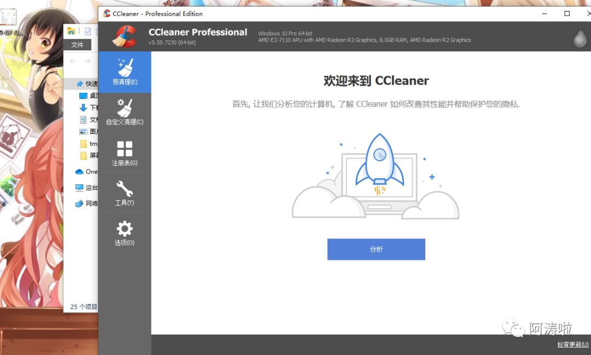Click the 欢迎来到 CCleaner heading
Viewport: 591px width, 355px height.
[376, 80]
